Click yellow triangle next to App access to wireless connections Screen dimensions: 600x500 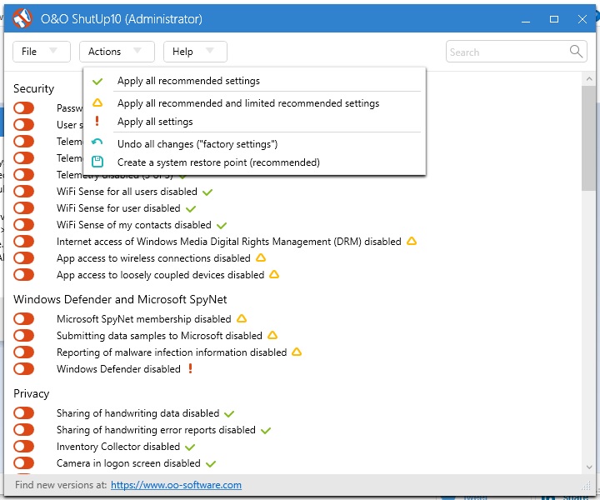(261, 257)
